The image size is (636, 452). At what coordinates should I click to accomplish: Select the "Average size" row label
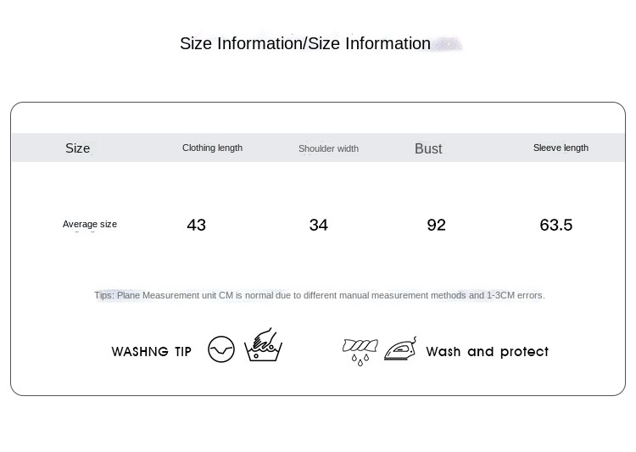(x=90, y=224)
